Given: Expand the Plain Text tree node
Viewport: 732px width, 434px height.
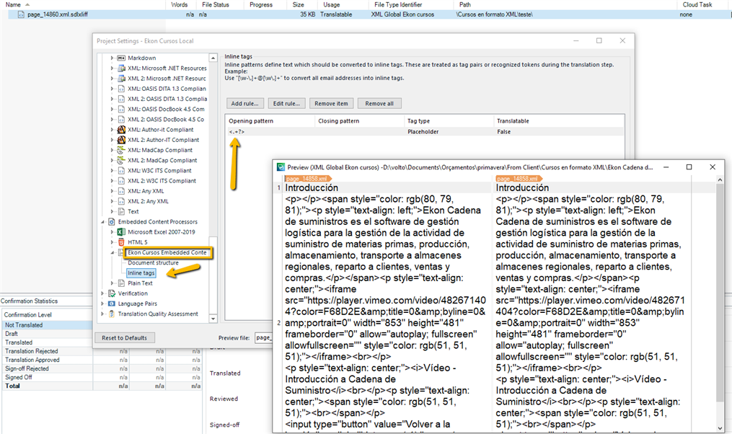Looking at the screenshot, I should (112, 283).
